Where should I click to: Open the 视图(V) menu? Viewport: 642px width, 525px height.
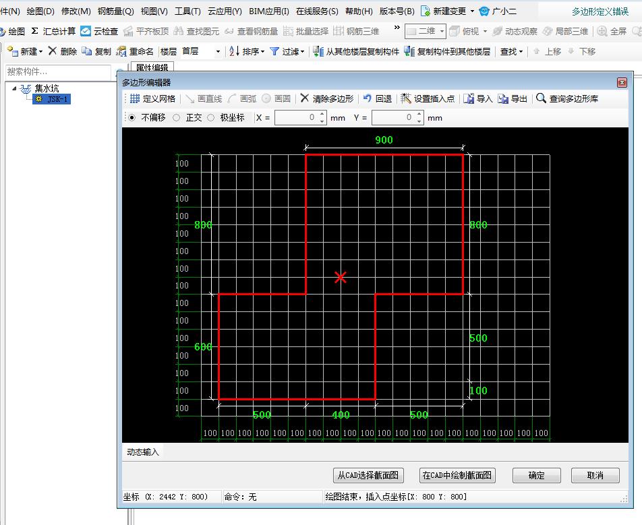(154, 11)
